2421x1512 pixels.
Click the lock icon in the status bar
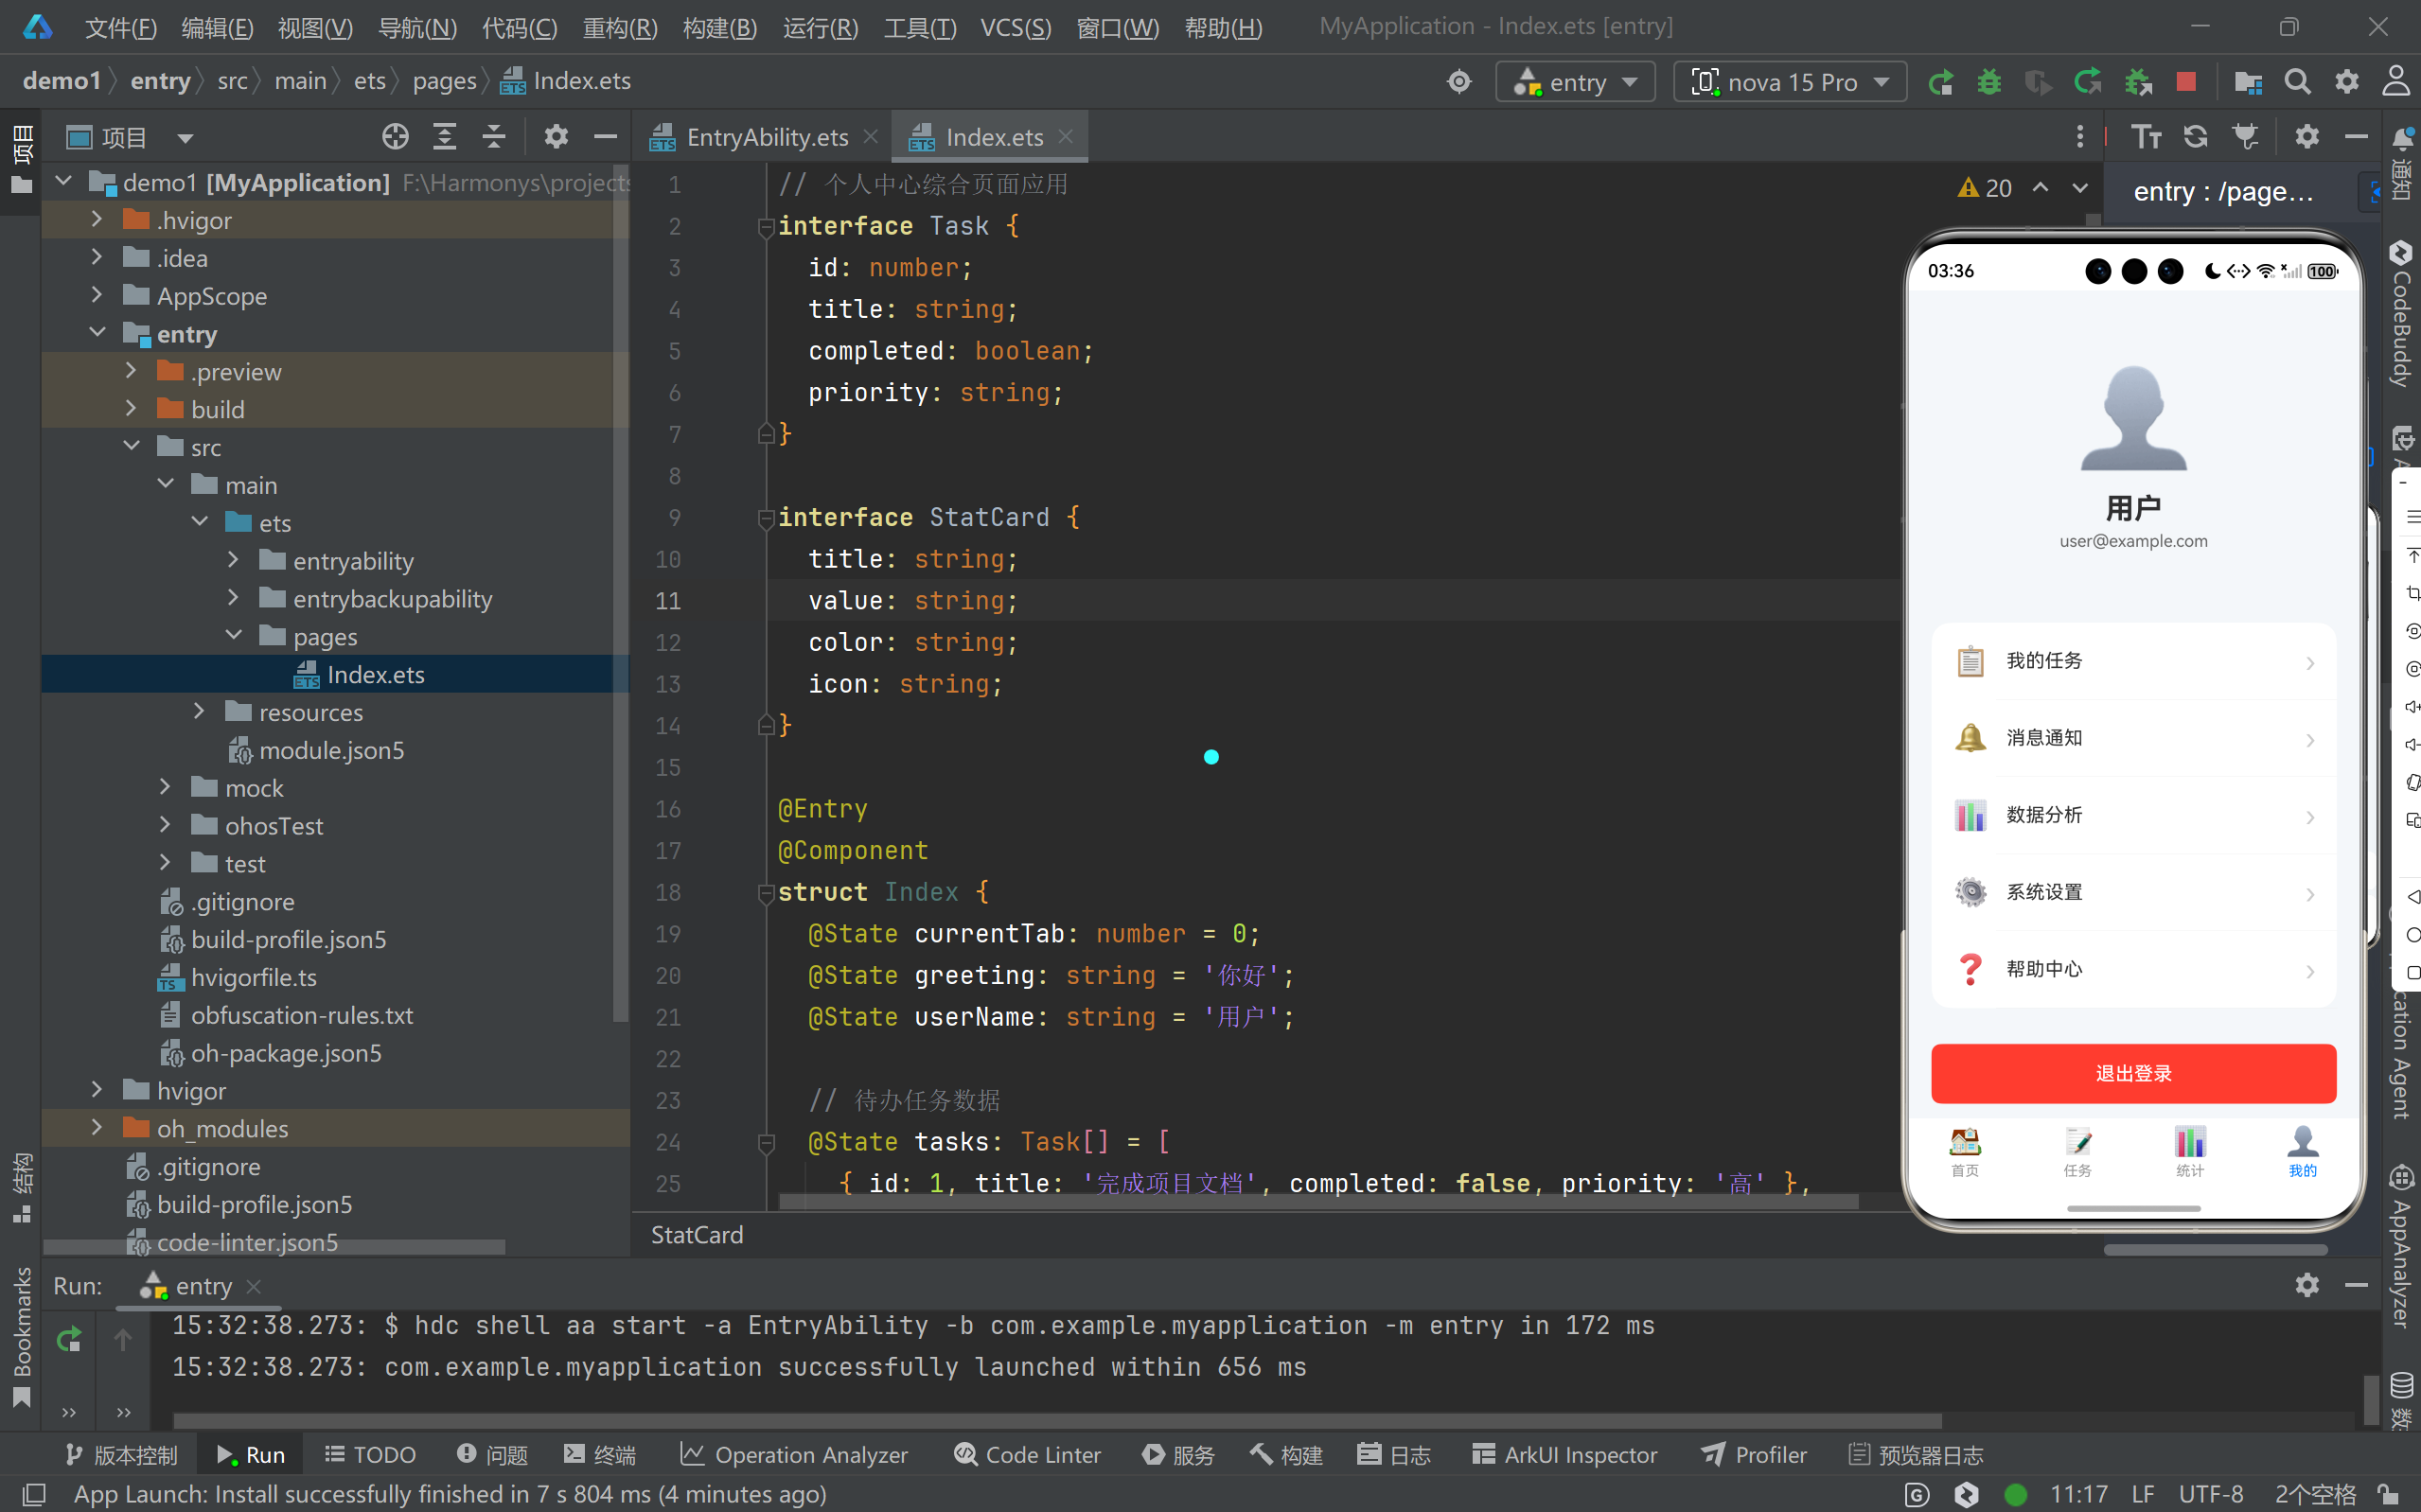coord(2389,1495)
